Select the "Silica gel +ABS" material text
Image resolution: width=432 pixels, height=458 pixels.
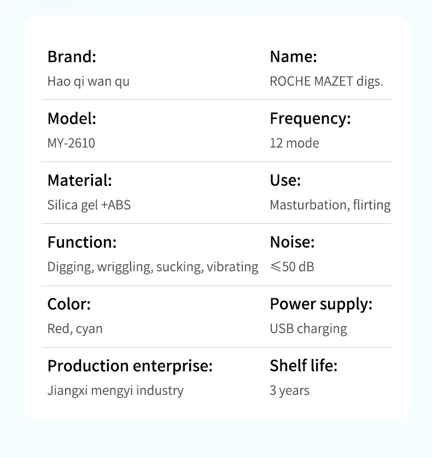89,205
